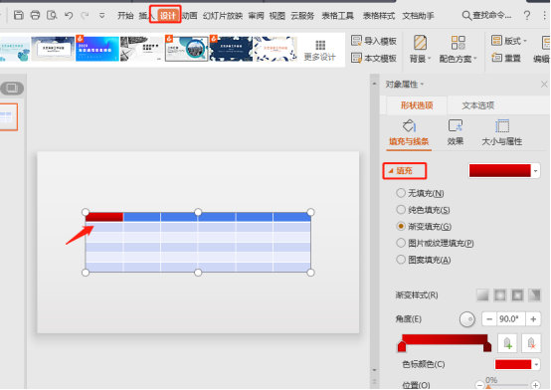Select the bright blue gradient design template
This screenshot has width=551, height=390.
click(97, 49)
